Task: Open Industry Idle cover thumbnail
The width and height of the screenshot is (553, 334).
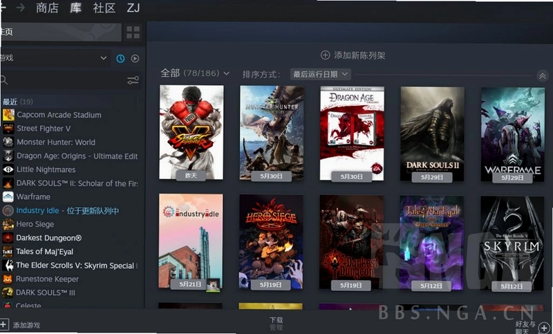Action: pyautogui.click(x=191, y=241)
